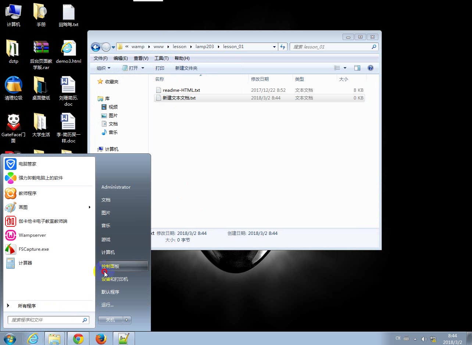Launch 电脑管家 from the Start menu
The image size is (472, 345).
tap(49, 164)
